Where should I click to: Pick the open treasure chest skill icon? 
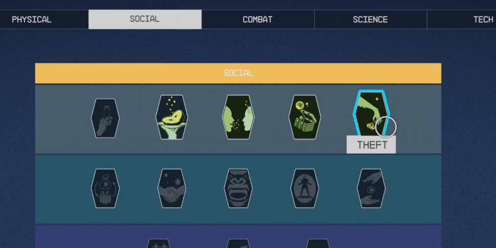[305, 117]
